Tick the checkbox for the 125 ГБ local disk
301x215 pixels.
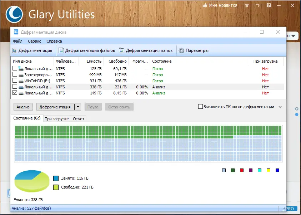click(15, 68)
